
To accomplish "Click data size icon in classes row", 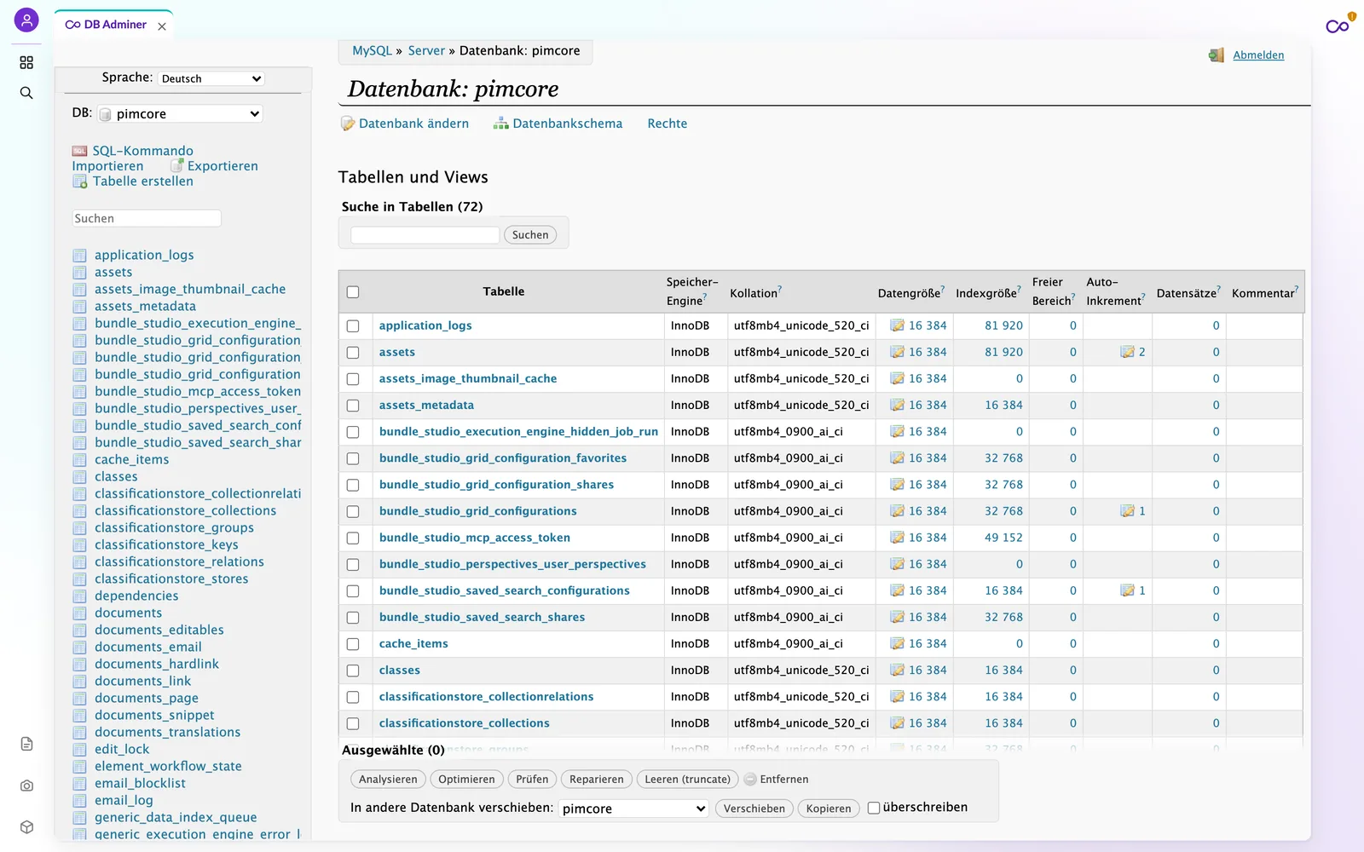I will [x=897, y=670].
